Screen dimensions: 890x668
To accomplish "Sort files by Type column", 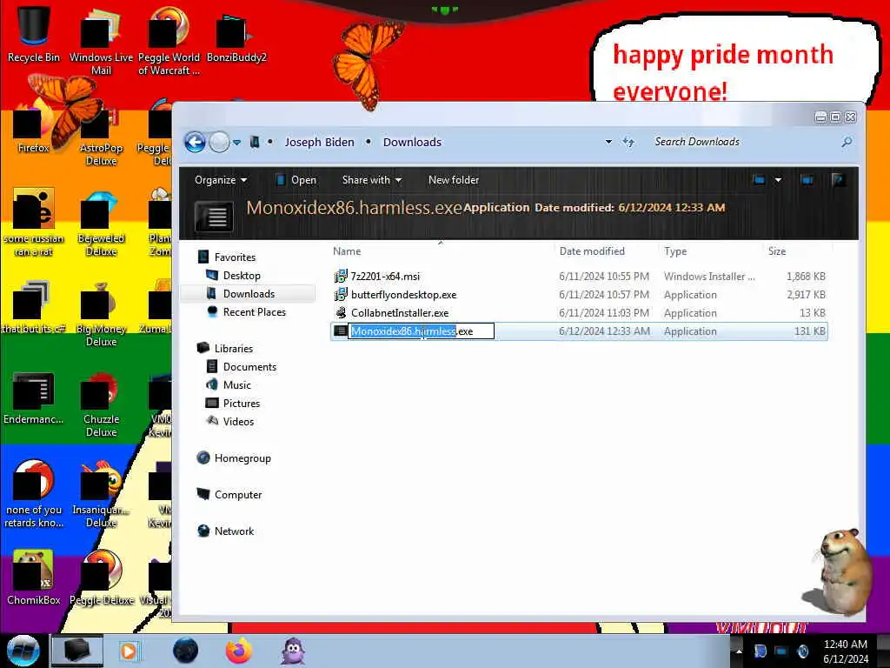I will 675,251.
